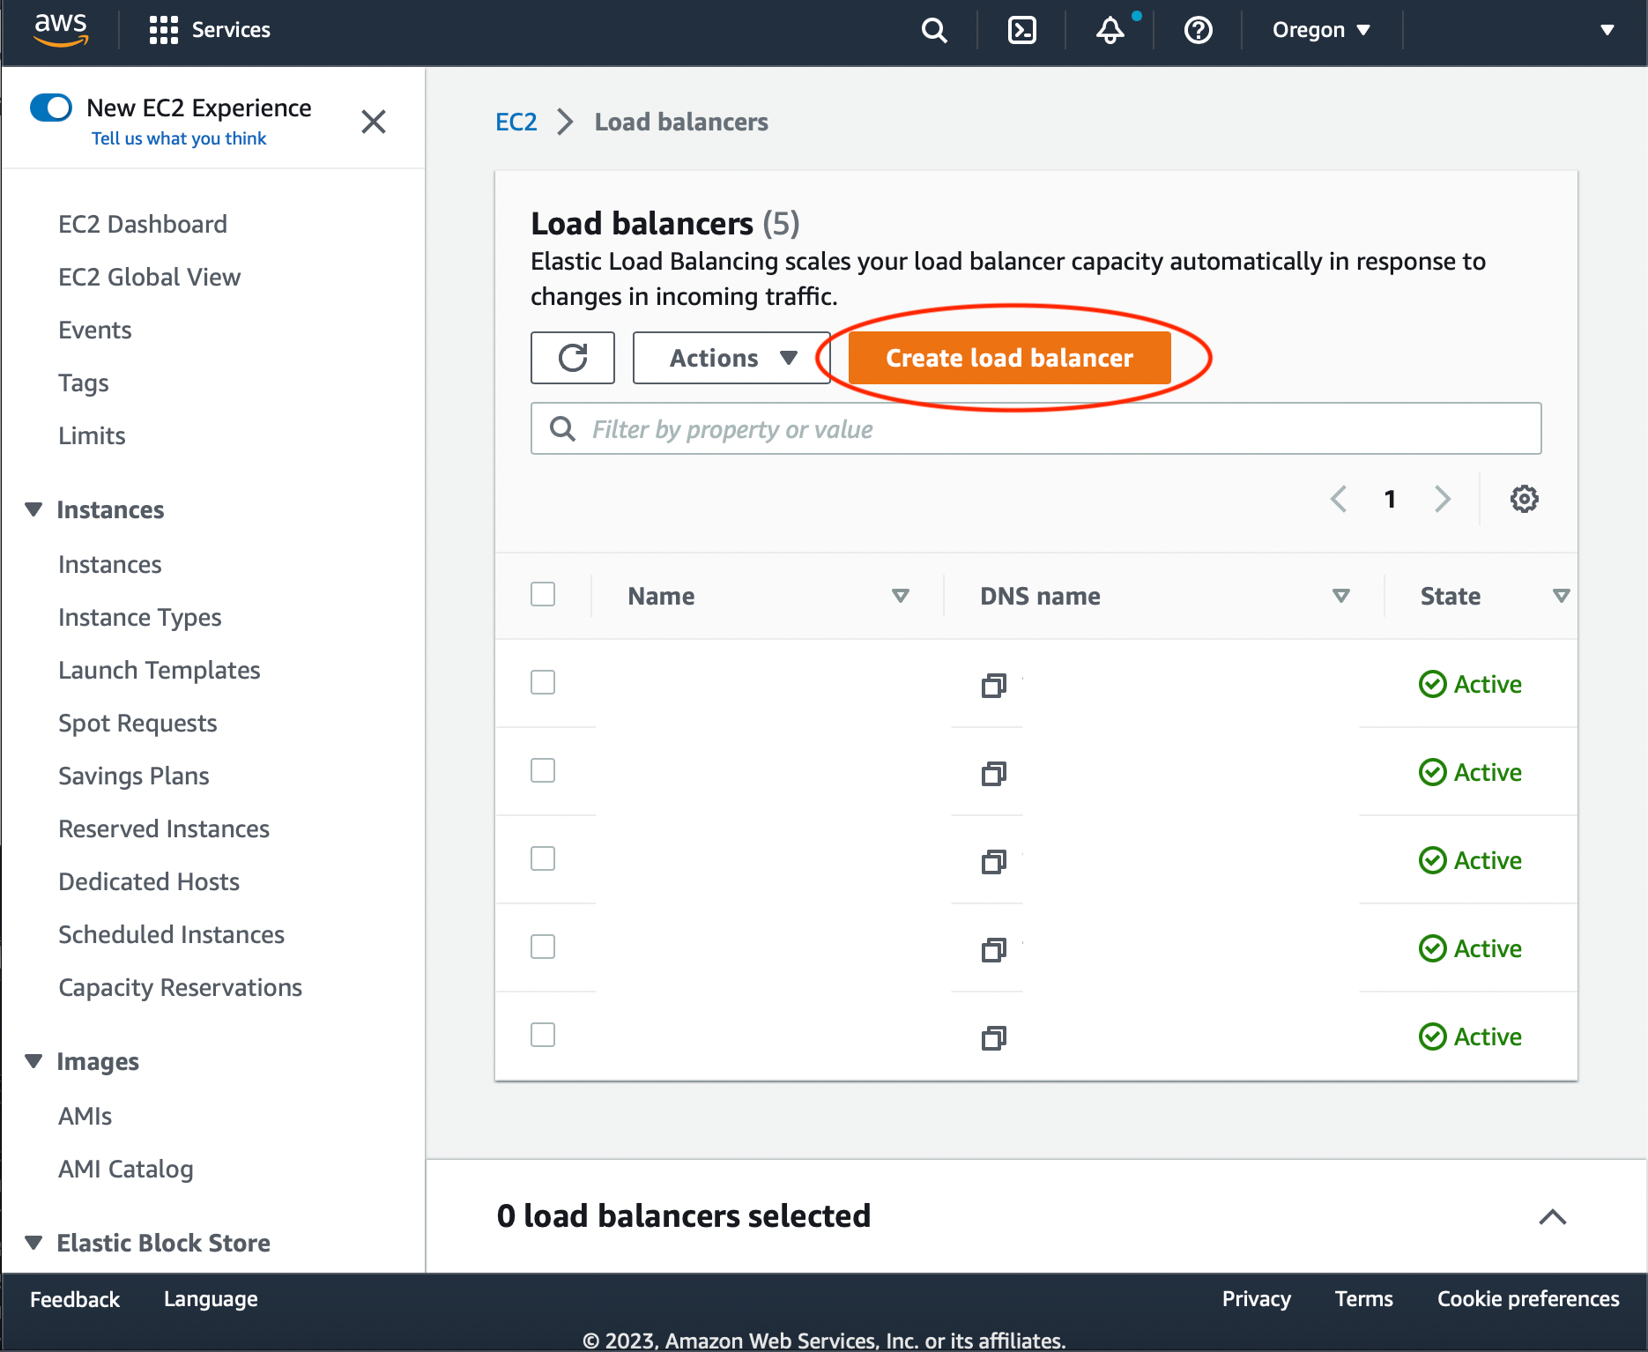Viewport: 1648px width, 1352px height.
Task: Open Capacity Reservations in sidebar
Action: 181,987
